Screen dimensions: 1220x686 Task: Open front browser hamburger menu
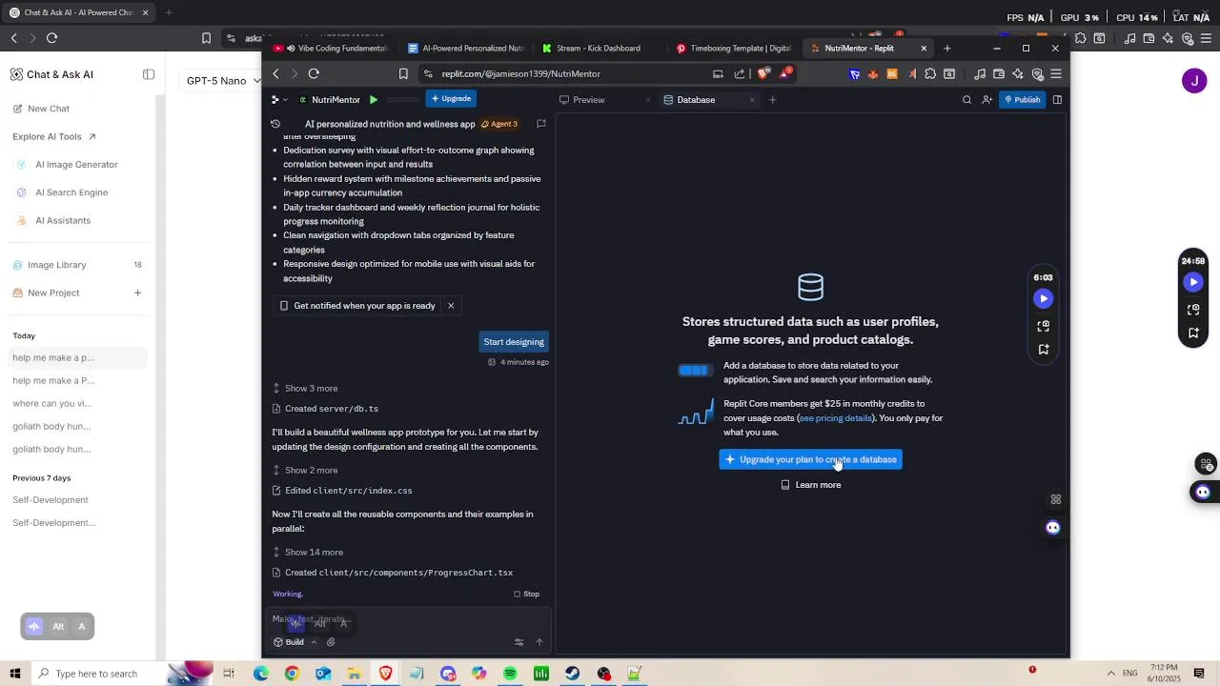(x=1056, y=73)
